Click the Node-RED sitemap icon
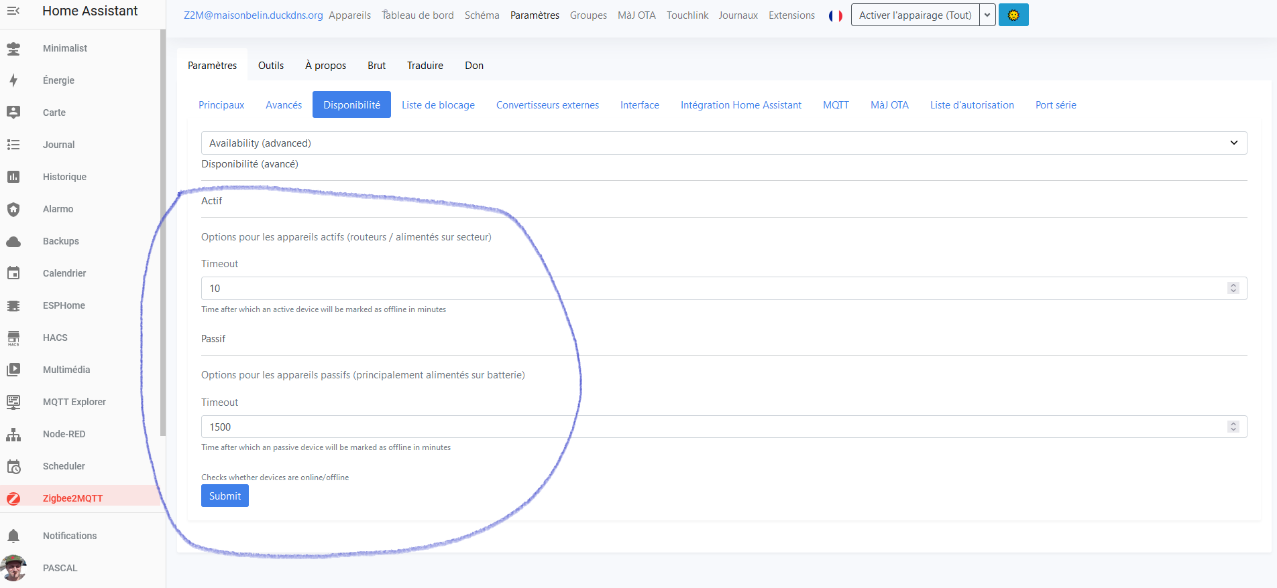The width and height of the screenshot is (1277, 588). [13, 434]
